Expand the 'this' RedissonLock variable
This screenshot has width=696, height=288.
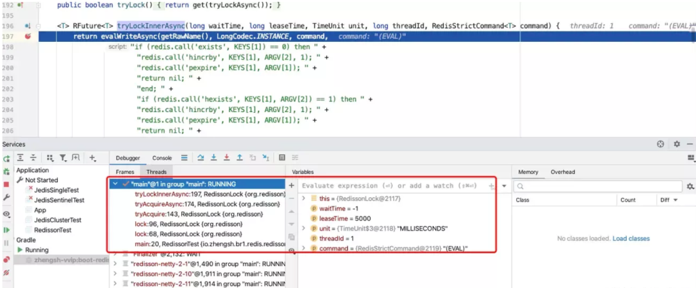click(x=304, y=198)
